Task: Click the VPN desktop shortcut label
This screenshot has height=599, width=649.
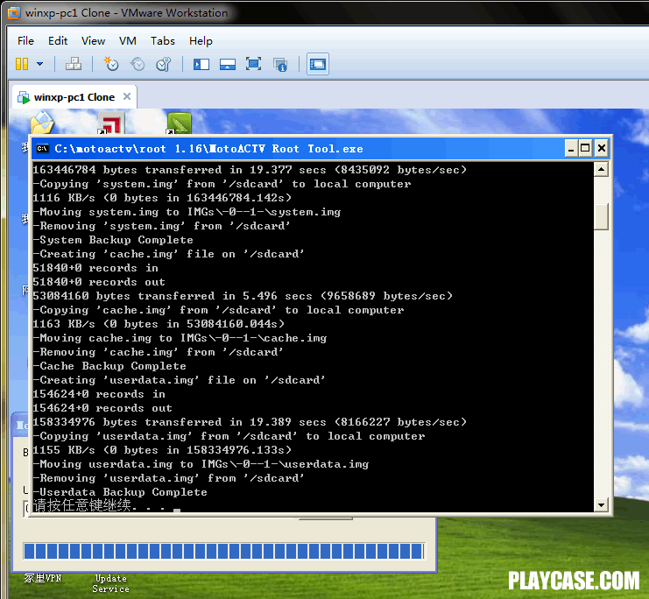Action: coord(42,578)
